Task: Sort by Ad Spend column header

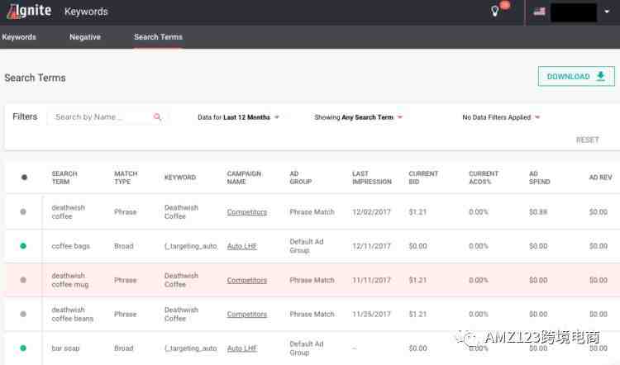Action: (539, 178)
